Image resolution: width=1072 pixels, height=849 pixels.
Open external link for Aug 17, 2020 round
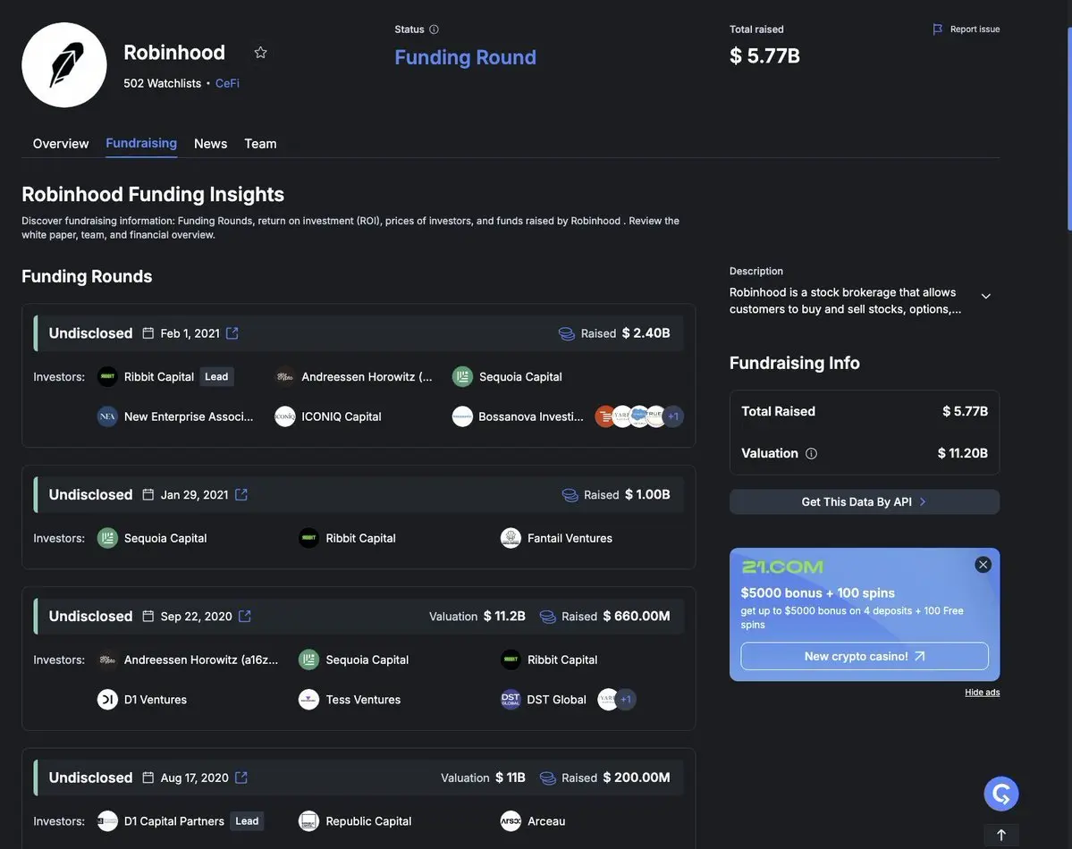point(241,778)
